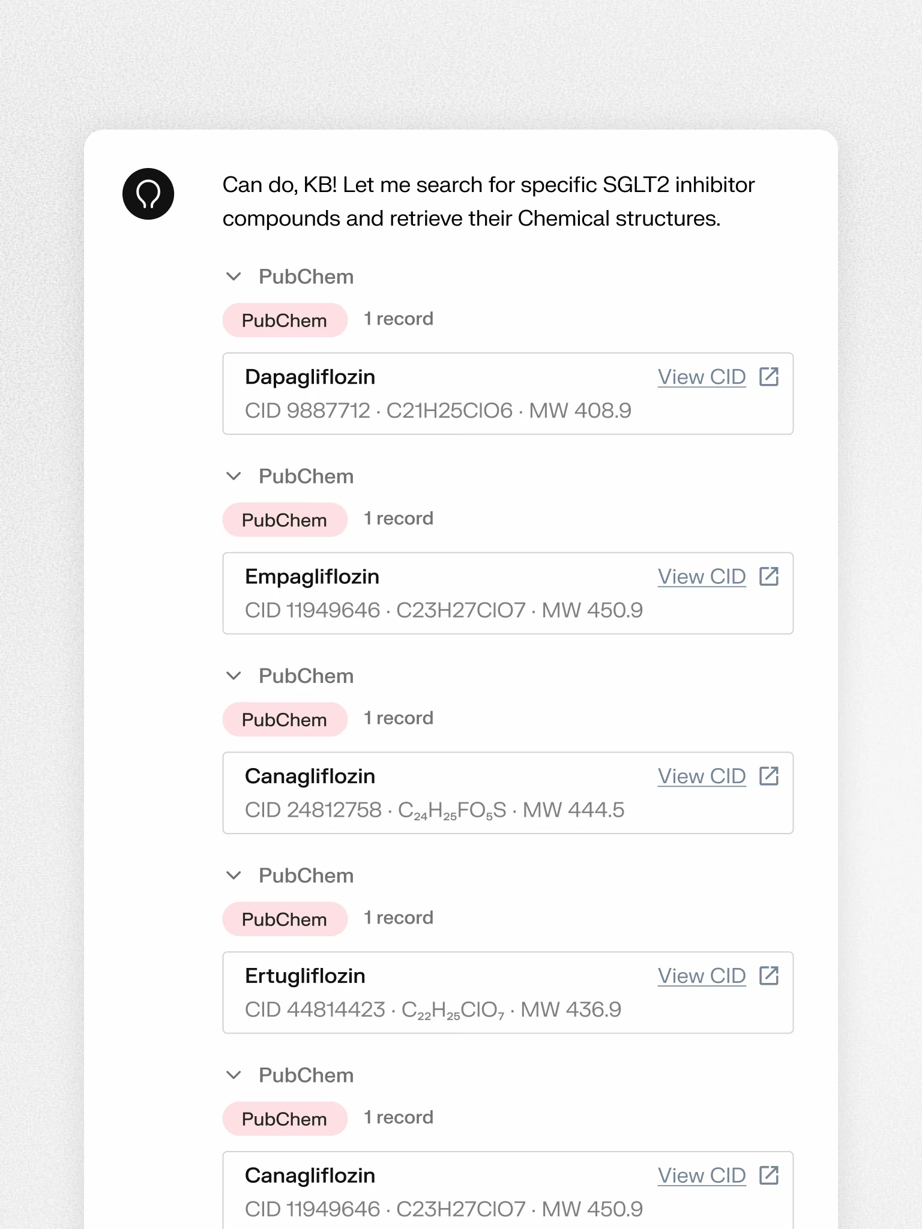Follow View CID link for Dapagliflozin
The width and height of the screenshot is (922, 1229).
point(702,377)
